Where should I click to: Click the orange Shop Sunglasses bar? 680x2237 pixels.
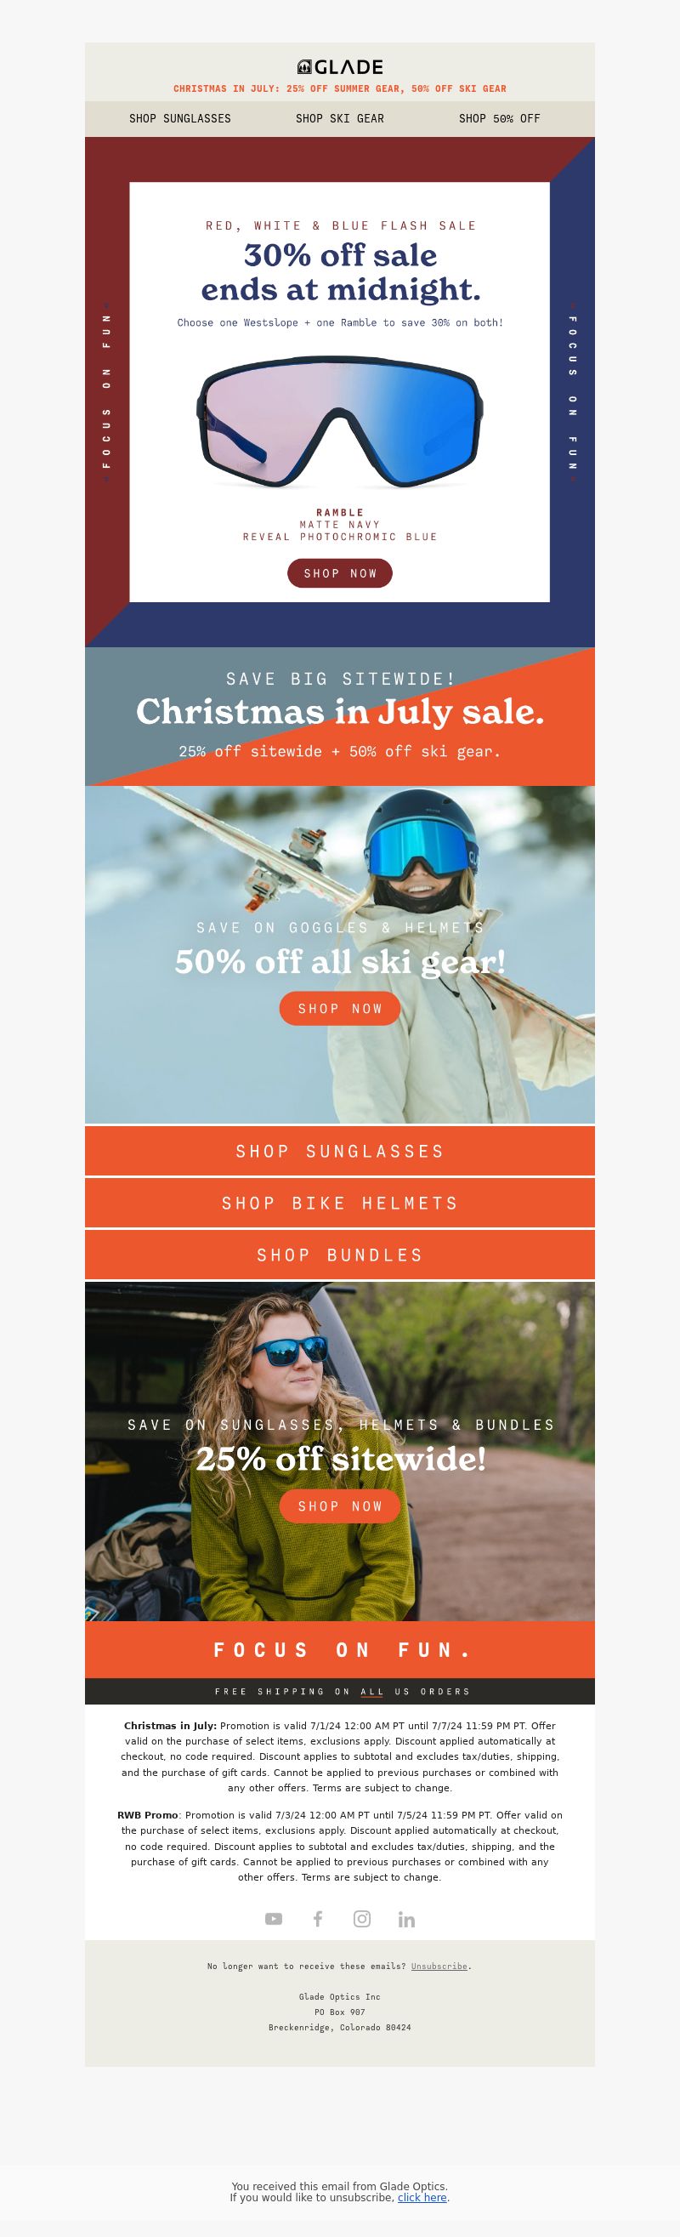click(340, 1151)
